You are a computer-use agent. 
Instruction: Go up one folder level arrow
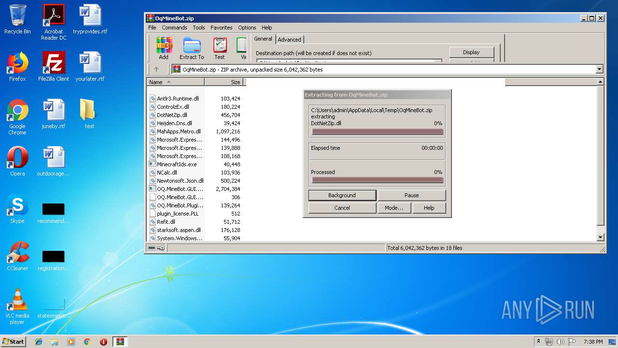click(x=156, y=69)
